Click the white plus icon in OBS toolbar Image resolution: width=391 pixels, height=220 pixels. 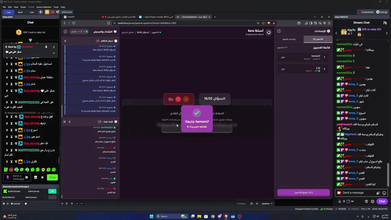click(41, 12)
